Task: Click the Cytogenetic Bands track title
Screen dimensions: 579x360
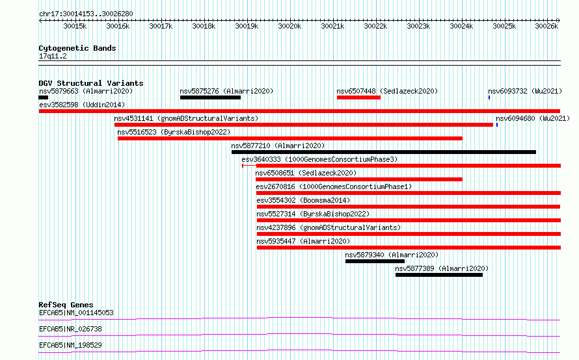Action: [x=77, y=48]
